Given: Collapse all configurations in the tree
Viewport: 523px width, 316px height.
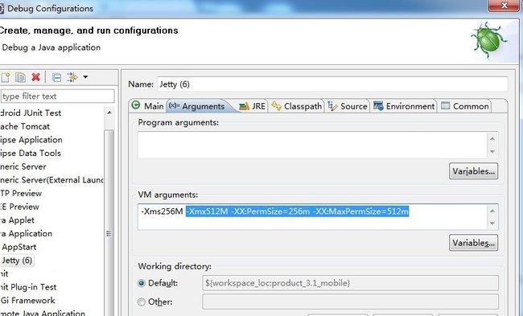Looking at the screenshot, I should [x=56, y=77].
